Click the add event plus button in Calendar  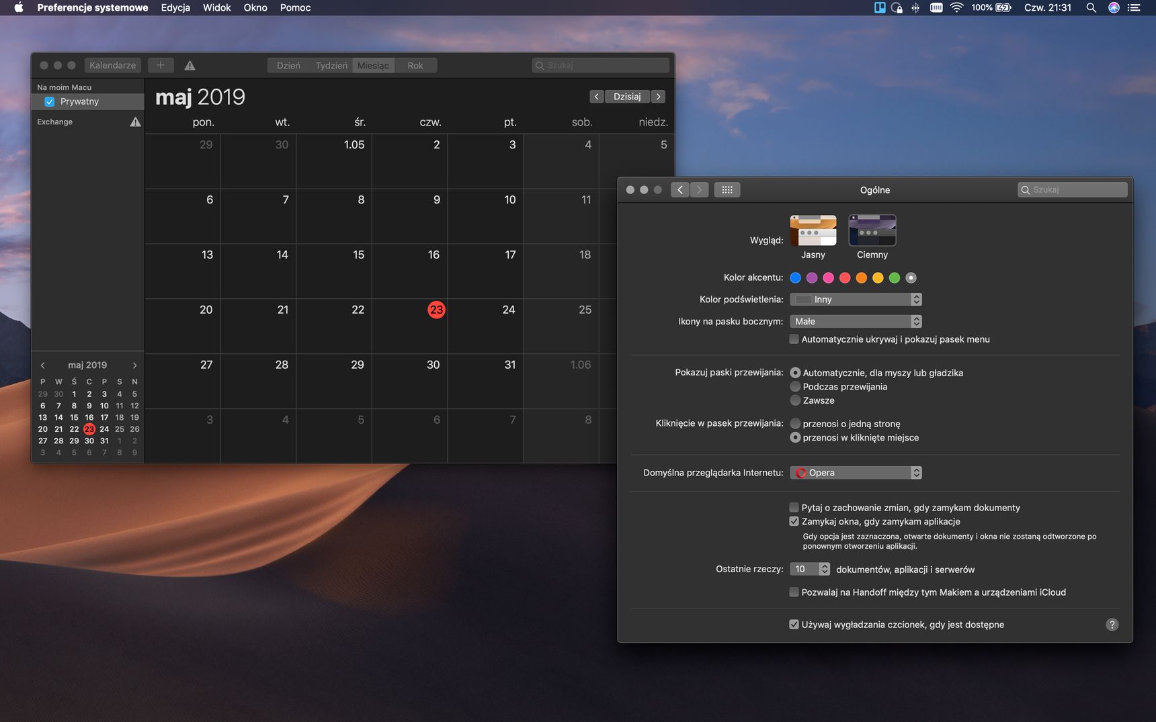[161, 65]
